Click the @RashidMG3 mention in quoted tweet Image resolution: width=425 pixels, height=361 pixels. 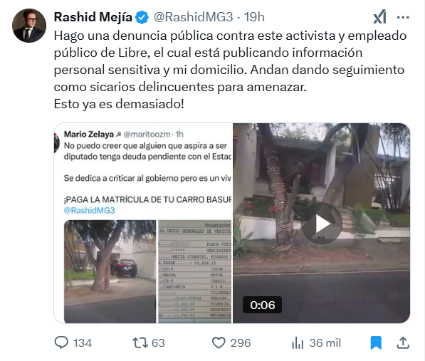[x=90, y=210]
